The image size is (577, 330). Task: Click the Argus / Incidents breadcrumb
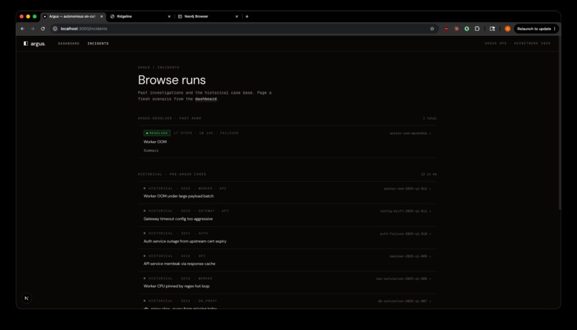point(159,67)
